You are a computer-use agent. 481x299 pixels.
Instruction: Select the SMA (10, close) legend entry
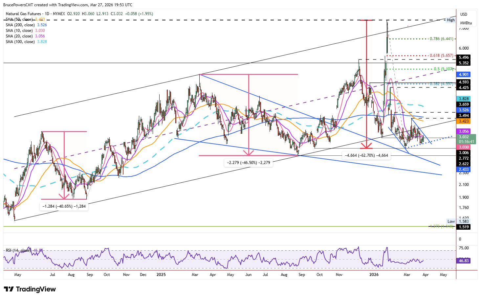coord(25,31)
